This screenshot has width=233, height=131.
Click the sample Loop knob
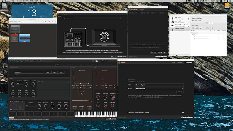26,94
